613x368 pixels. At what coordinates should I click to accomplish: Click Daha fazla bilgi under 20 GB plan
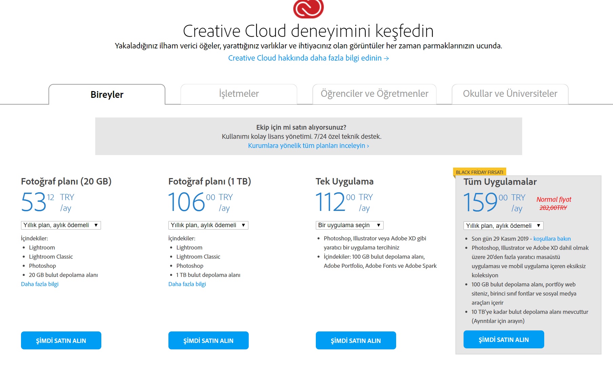click(x=40, y=284)
